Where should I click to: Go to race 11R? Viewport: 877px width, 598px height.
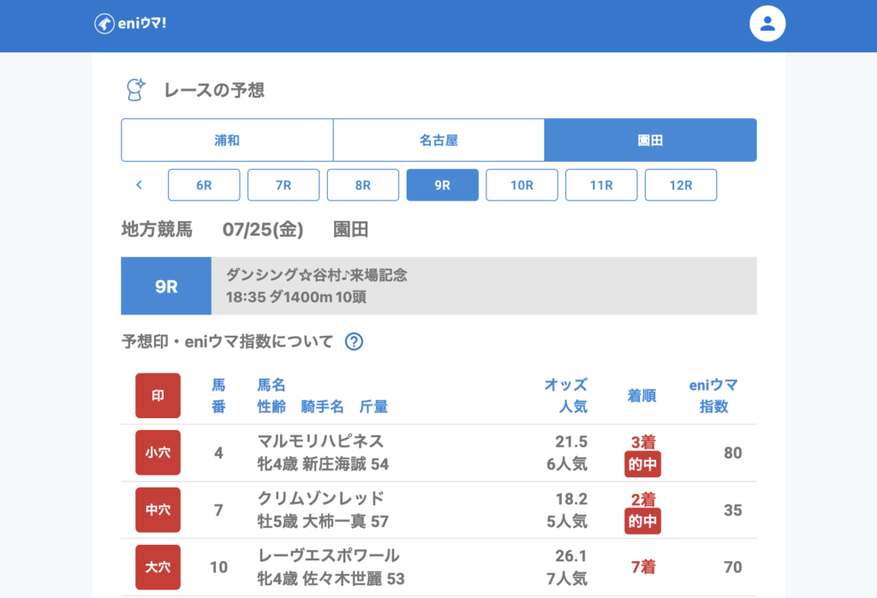(x=601, y=185)
